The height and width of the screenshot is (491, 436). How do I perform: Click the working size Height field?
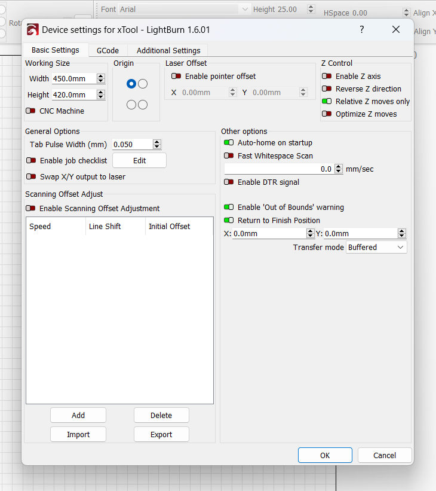[75, 95]
